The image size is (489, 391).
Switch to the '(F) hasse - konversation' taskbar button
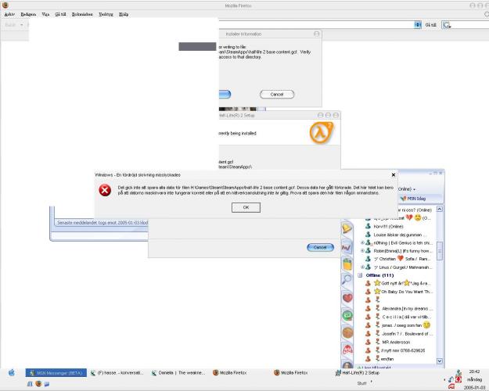tap(117, 372)
